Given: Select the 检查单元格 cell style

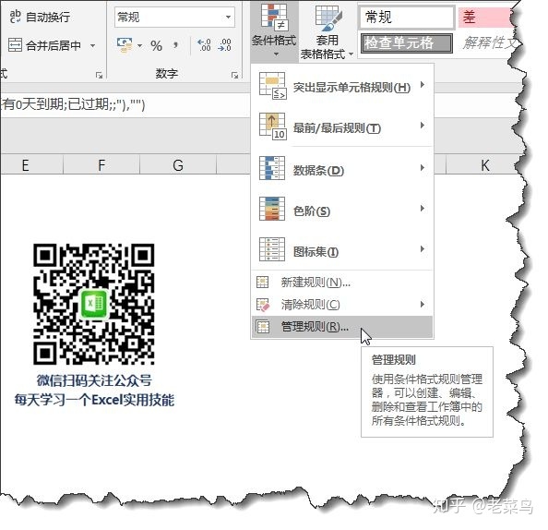Looking at the screenshot, I should click(407, 43).
